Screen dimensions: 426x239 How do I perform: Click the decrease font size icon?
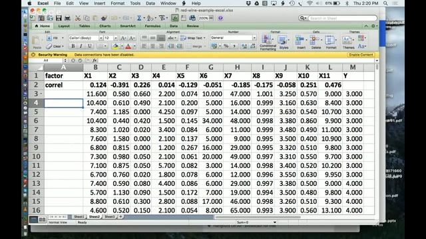[132, 38]
